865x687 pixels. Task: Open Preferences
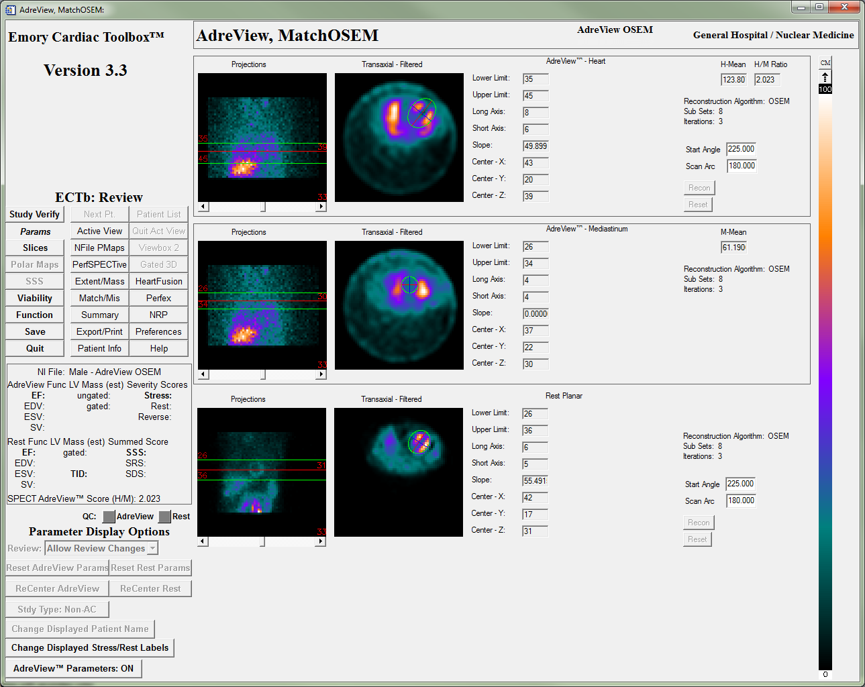(158, 331)
